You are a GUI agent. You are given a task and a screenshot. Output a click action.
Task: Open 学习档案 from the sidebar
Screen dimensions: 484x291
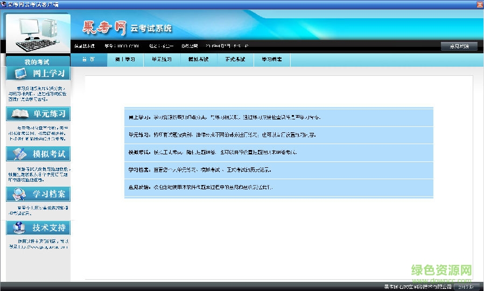click(x=38, y=194)
